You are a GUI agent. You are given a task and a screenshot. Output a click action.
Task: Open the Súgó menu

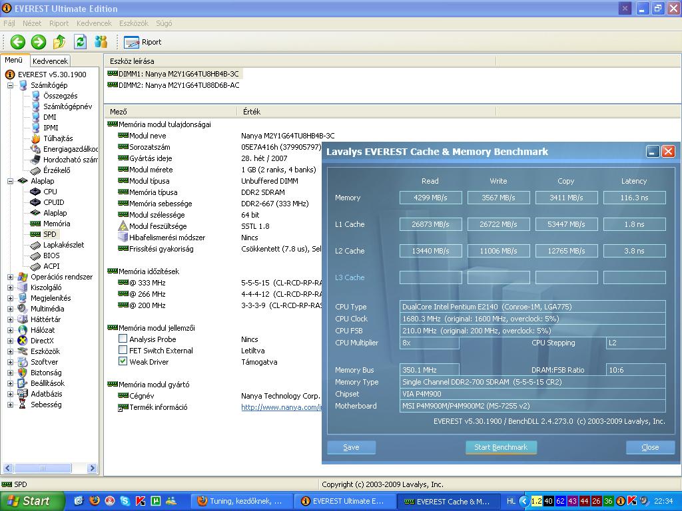click(164, 23)
